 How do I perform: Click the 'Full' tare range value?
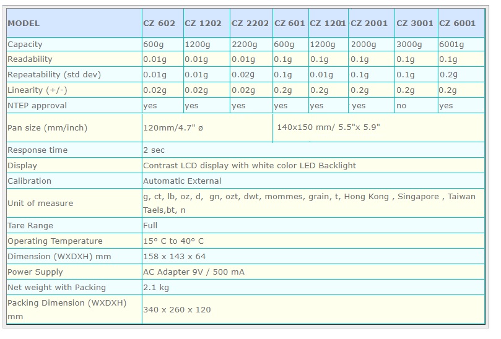pyautogui.click(x=150, y=226)
